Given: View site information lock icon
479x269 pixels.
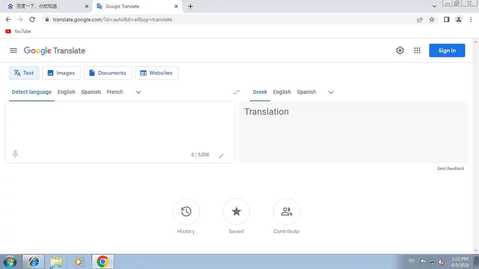Looking at the screenshot, I should 47,19.
